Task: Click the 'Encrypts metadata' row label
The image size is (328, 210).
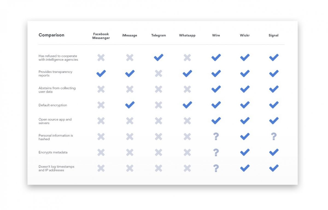Action: coord(53,152)
